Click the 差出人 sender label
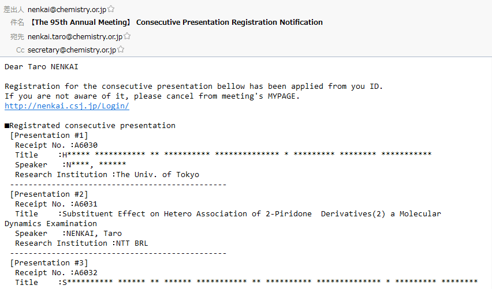 coord(14,10)
